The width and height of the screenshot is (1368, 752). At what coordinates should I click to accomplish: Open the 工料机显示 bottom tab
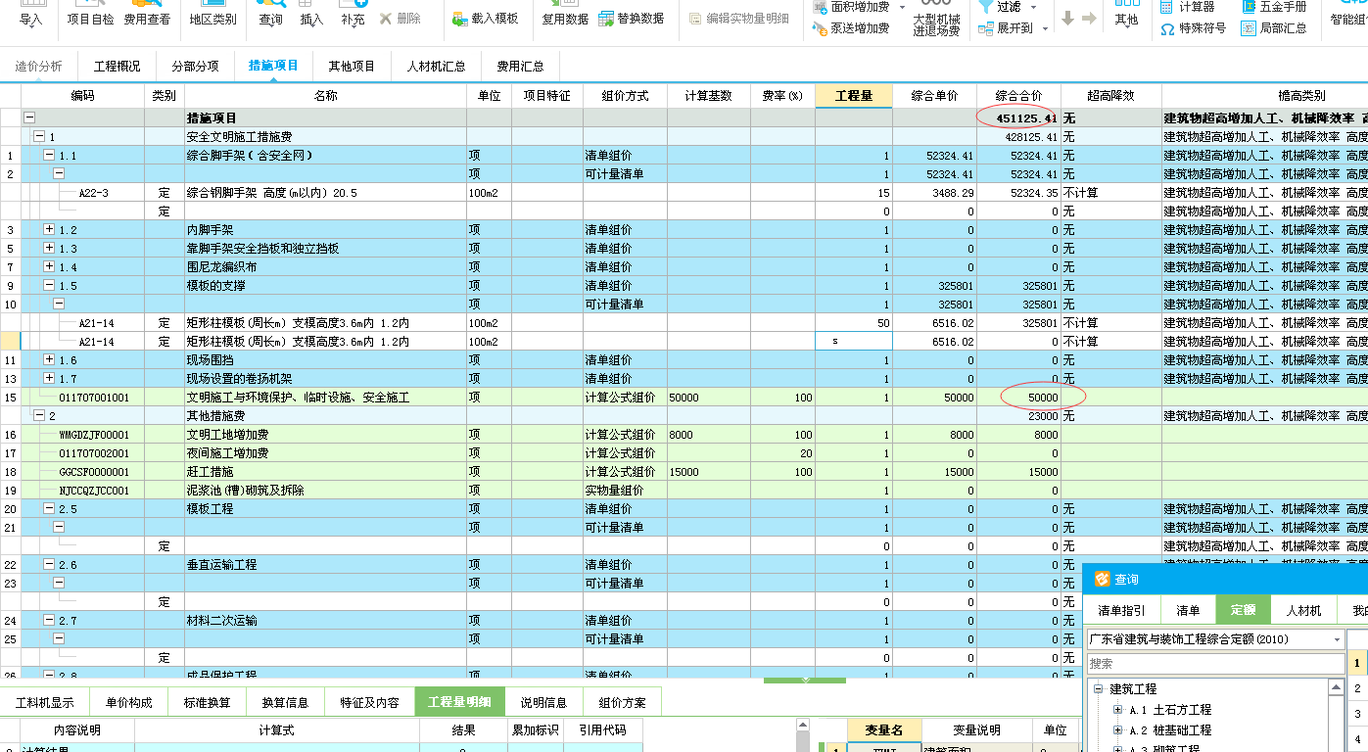tap(44, 702)
